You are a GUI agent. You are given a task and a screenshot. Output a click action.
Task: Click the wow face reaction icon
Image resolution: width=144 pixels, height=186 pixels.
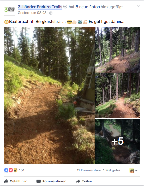click(x=15, y=170)
